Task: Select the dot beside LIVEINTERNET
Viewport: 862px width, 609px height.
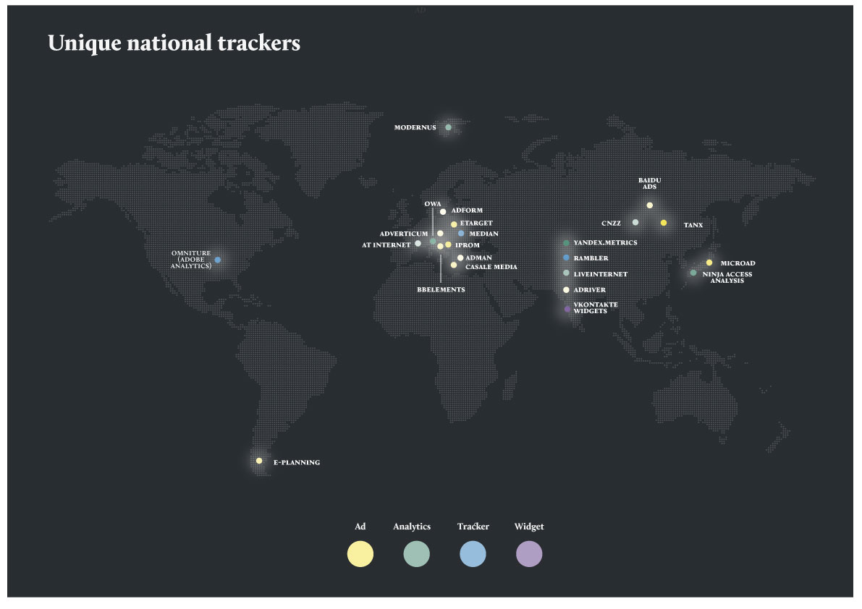Action: (566, 273)
